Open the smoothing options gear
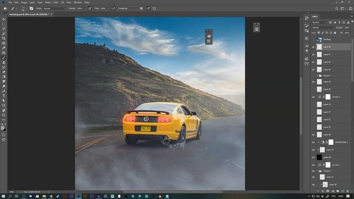This screenshot has height=199, width=354. (x=142, y=8)
